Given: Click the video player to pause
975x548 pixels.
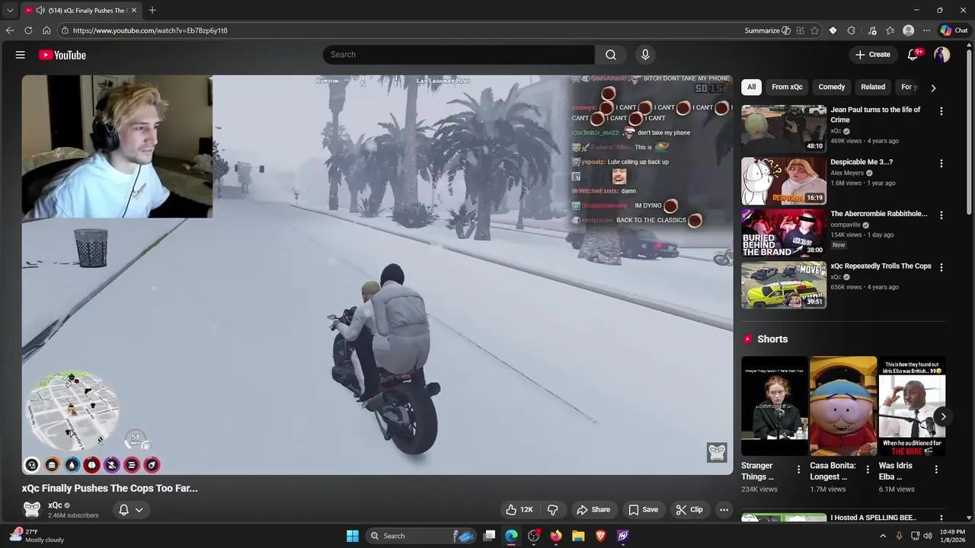Looking at the screenshot, I should (x=377, y=275).
